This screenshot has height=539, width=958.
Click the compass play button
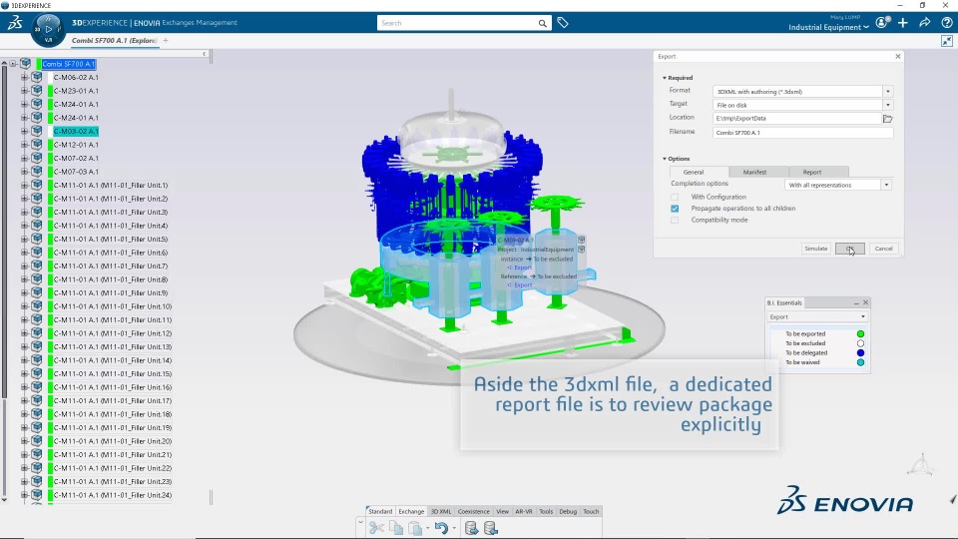(x=49, y=29)
